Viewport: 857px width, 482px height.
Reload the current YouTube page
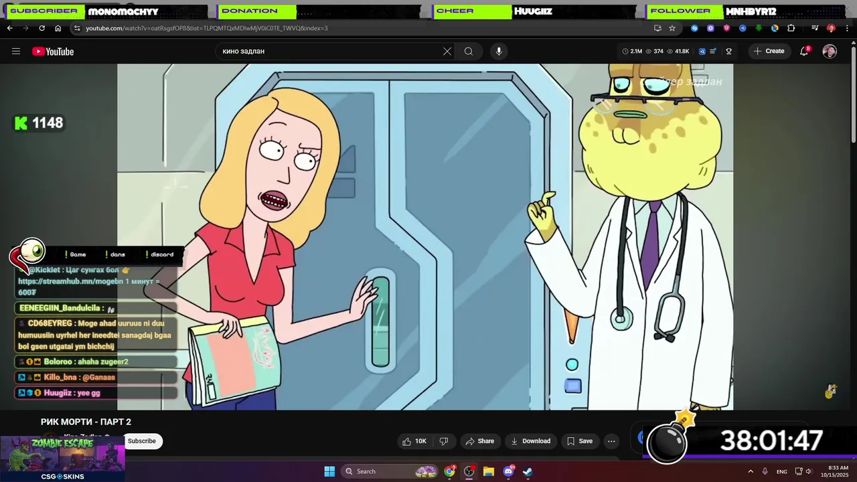[x=42, y=28]
